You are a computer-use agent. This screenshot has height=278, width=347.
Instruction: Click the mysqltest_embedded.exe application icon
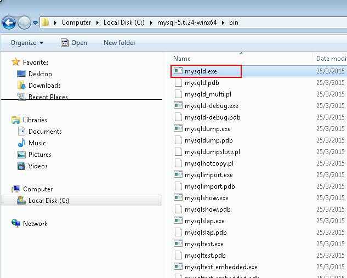coord(178,266)
